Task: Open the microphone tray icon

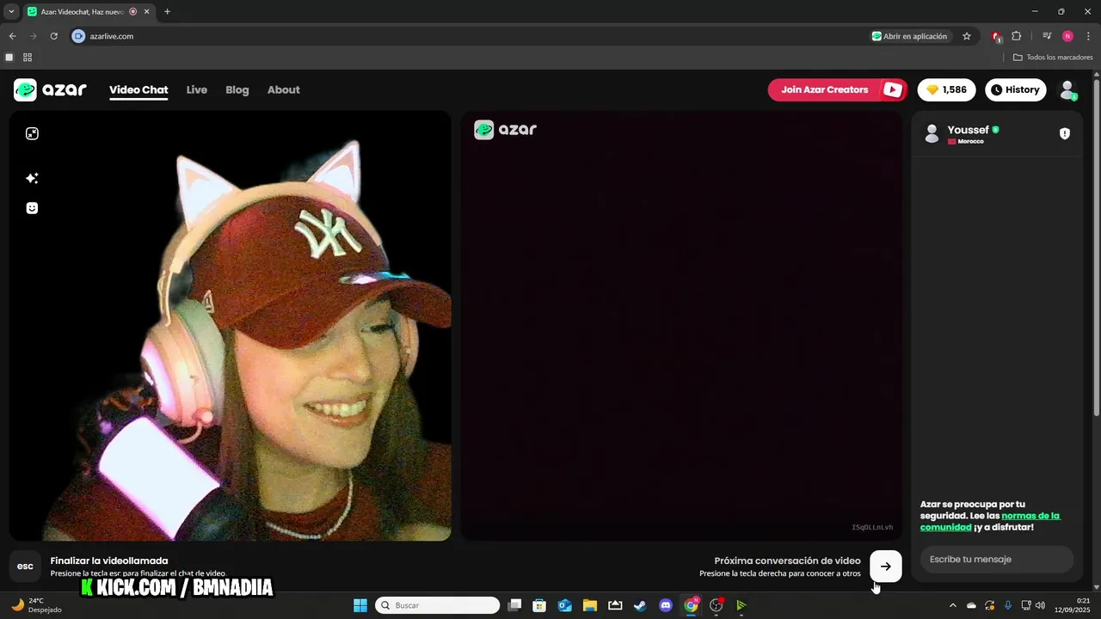Action: pyautogui.click(x=1008, y=605)
